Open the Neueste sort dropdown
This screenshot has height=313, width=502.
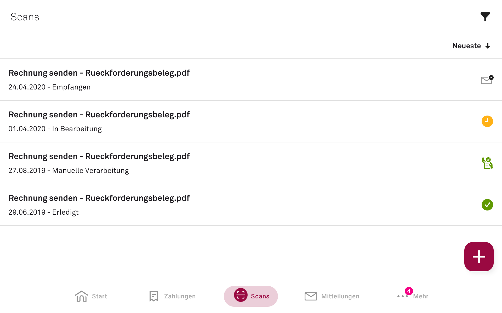[471, 46]
